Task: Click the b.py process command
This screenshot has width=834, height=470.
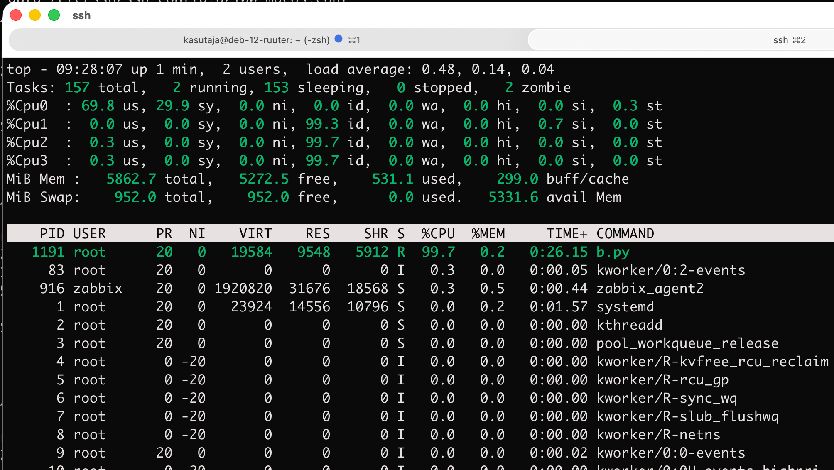Action: [613, 252]
